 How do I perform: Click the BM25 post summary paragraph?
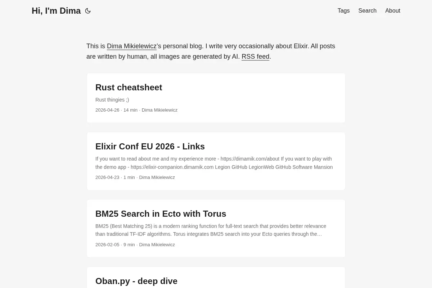click(211, 230)
